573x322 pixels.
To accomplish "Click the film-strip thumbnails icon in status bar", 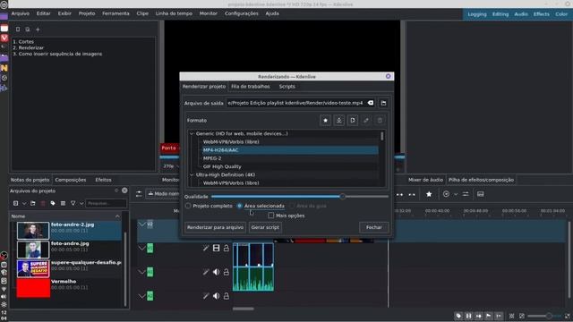I will click(468, 316).
